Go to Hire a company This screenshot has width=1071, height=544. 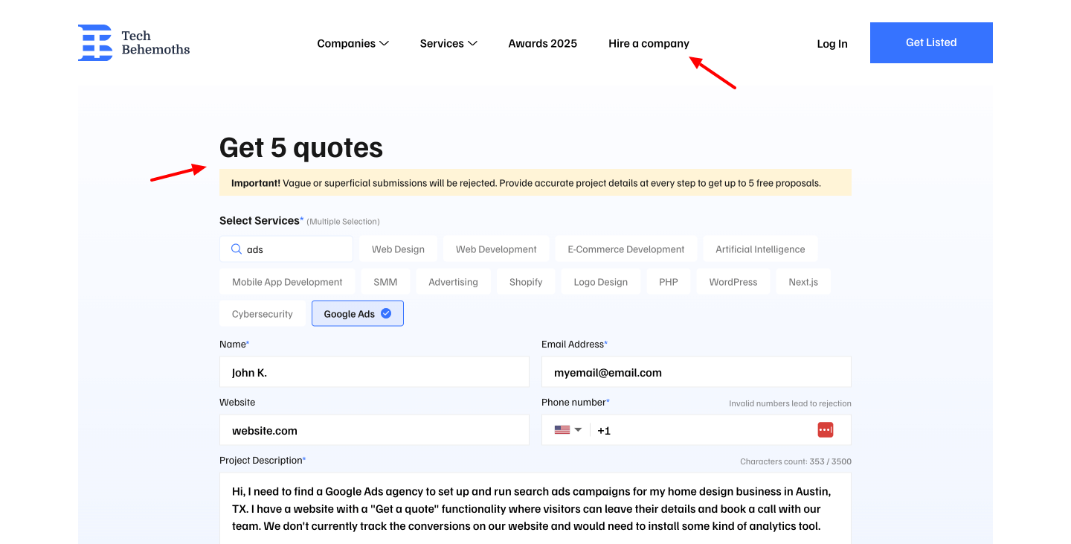(x=649, y=43)
